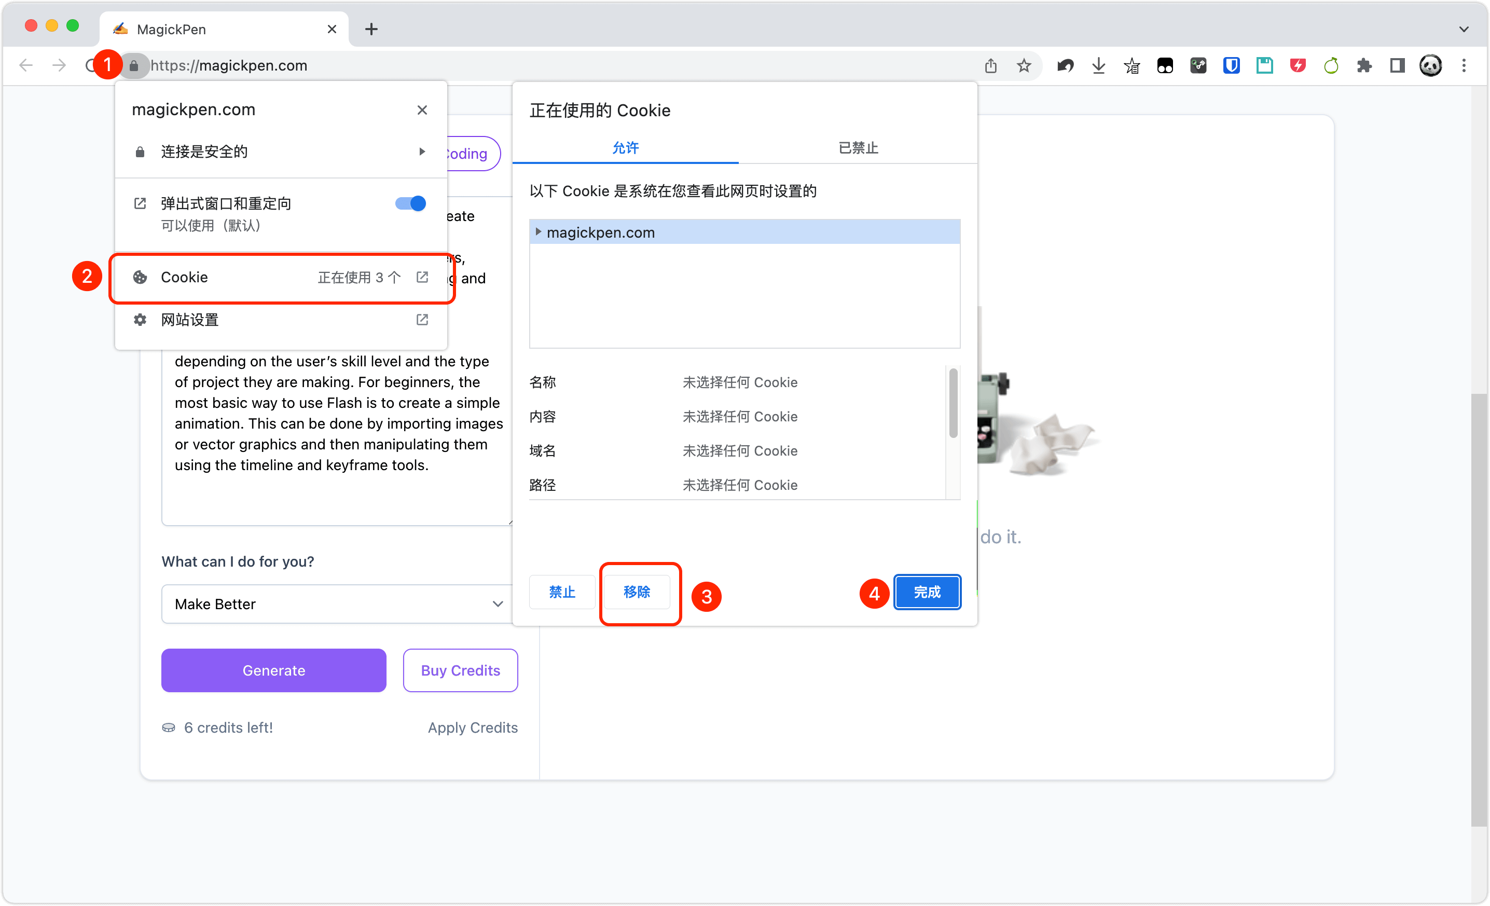Expand the magickpen.com cookie entry

click(538, 231)
